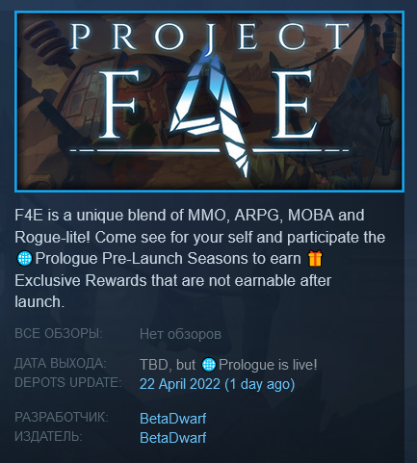Click the gift box emoji in description
This screenshot has width=417, height=463.
[x=315, y=259]
